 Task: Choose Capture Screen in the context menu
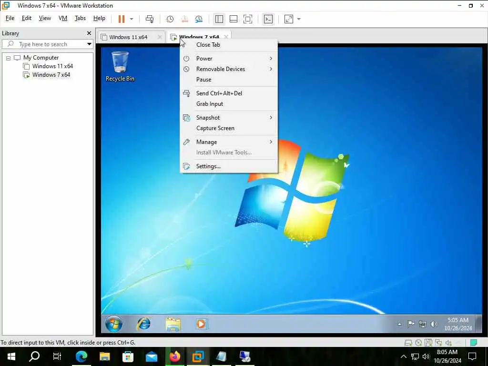(x=229, y=128)
